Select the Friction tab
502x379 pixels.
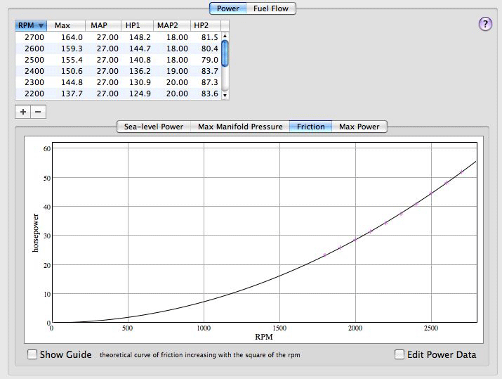[x=310, y=127]
